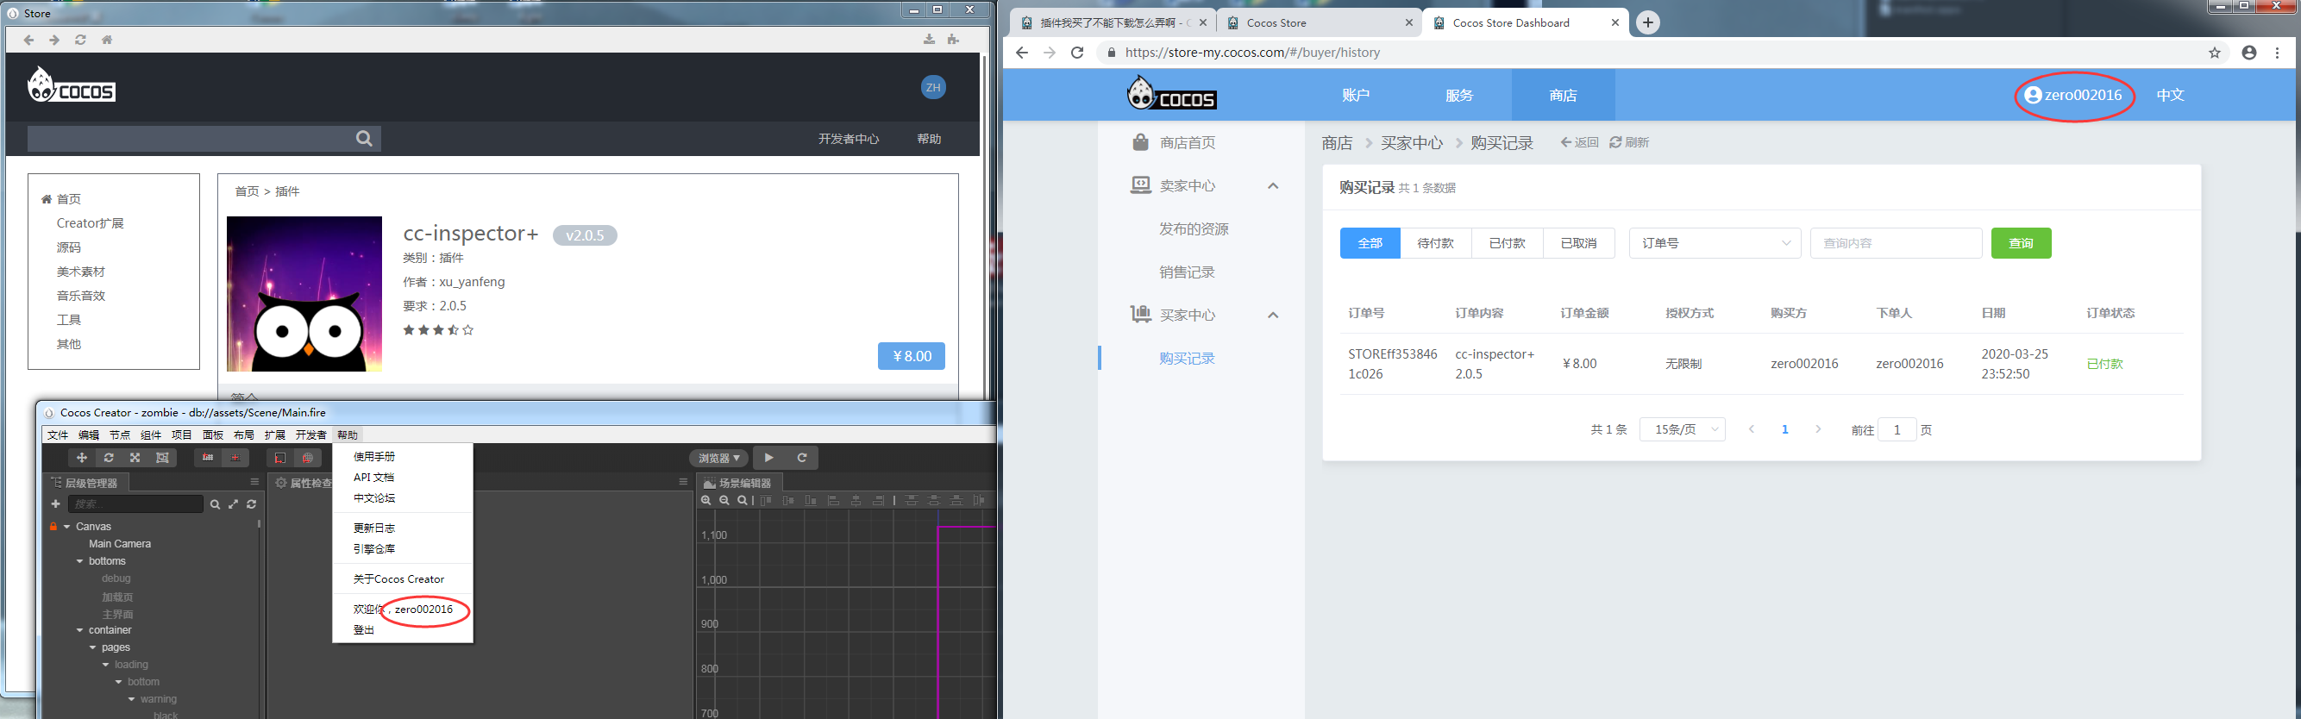
Task: Zoom in the scene editor
Action: 705,500
